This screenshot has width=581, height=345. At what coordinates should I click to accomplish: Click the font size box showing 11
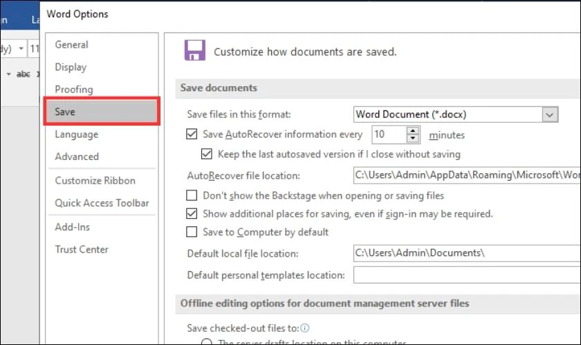click(34, 48)
